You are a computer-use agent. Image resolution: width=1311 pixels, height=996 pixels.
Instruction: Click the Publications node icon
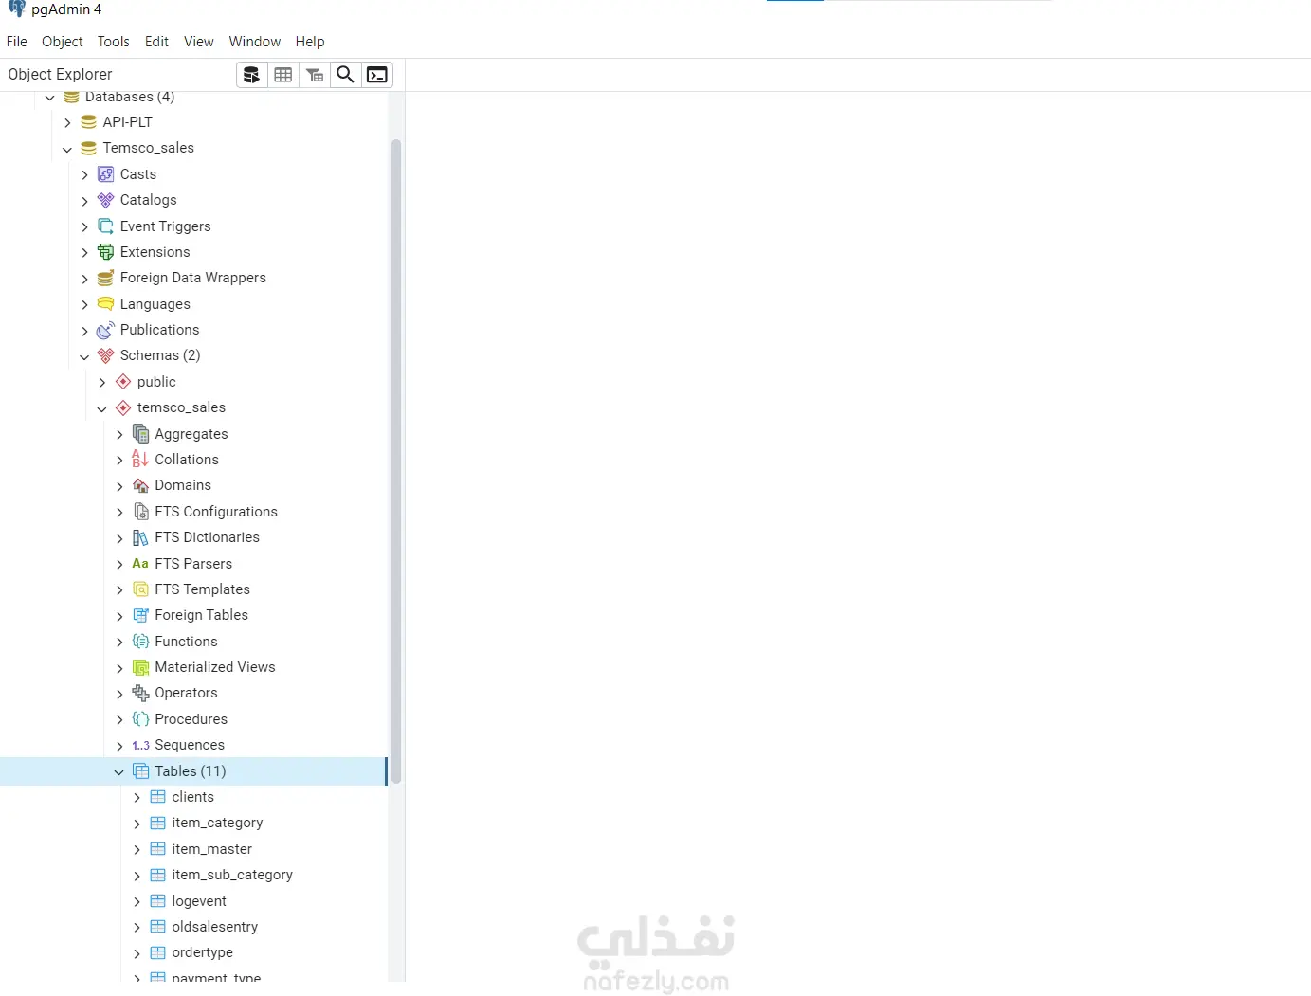(106, 330)
